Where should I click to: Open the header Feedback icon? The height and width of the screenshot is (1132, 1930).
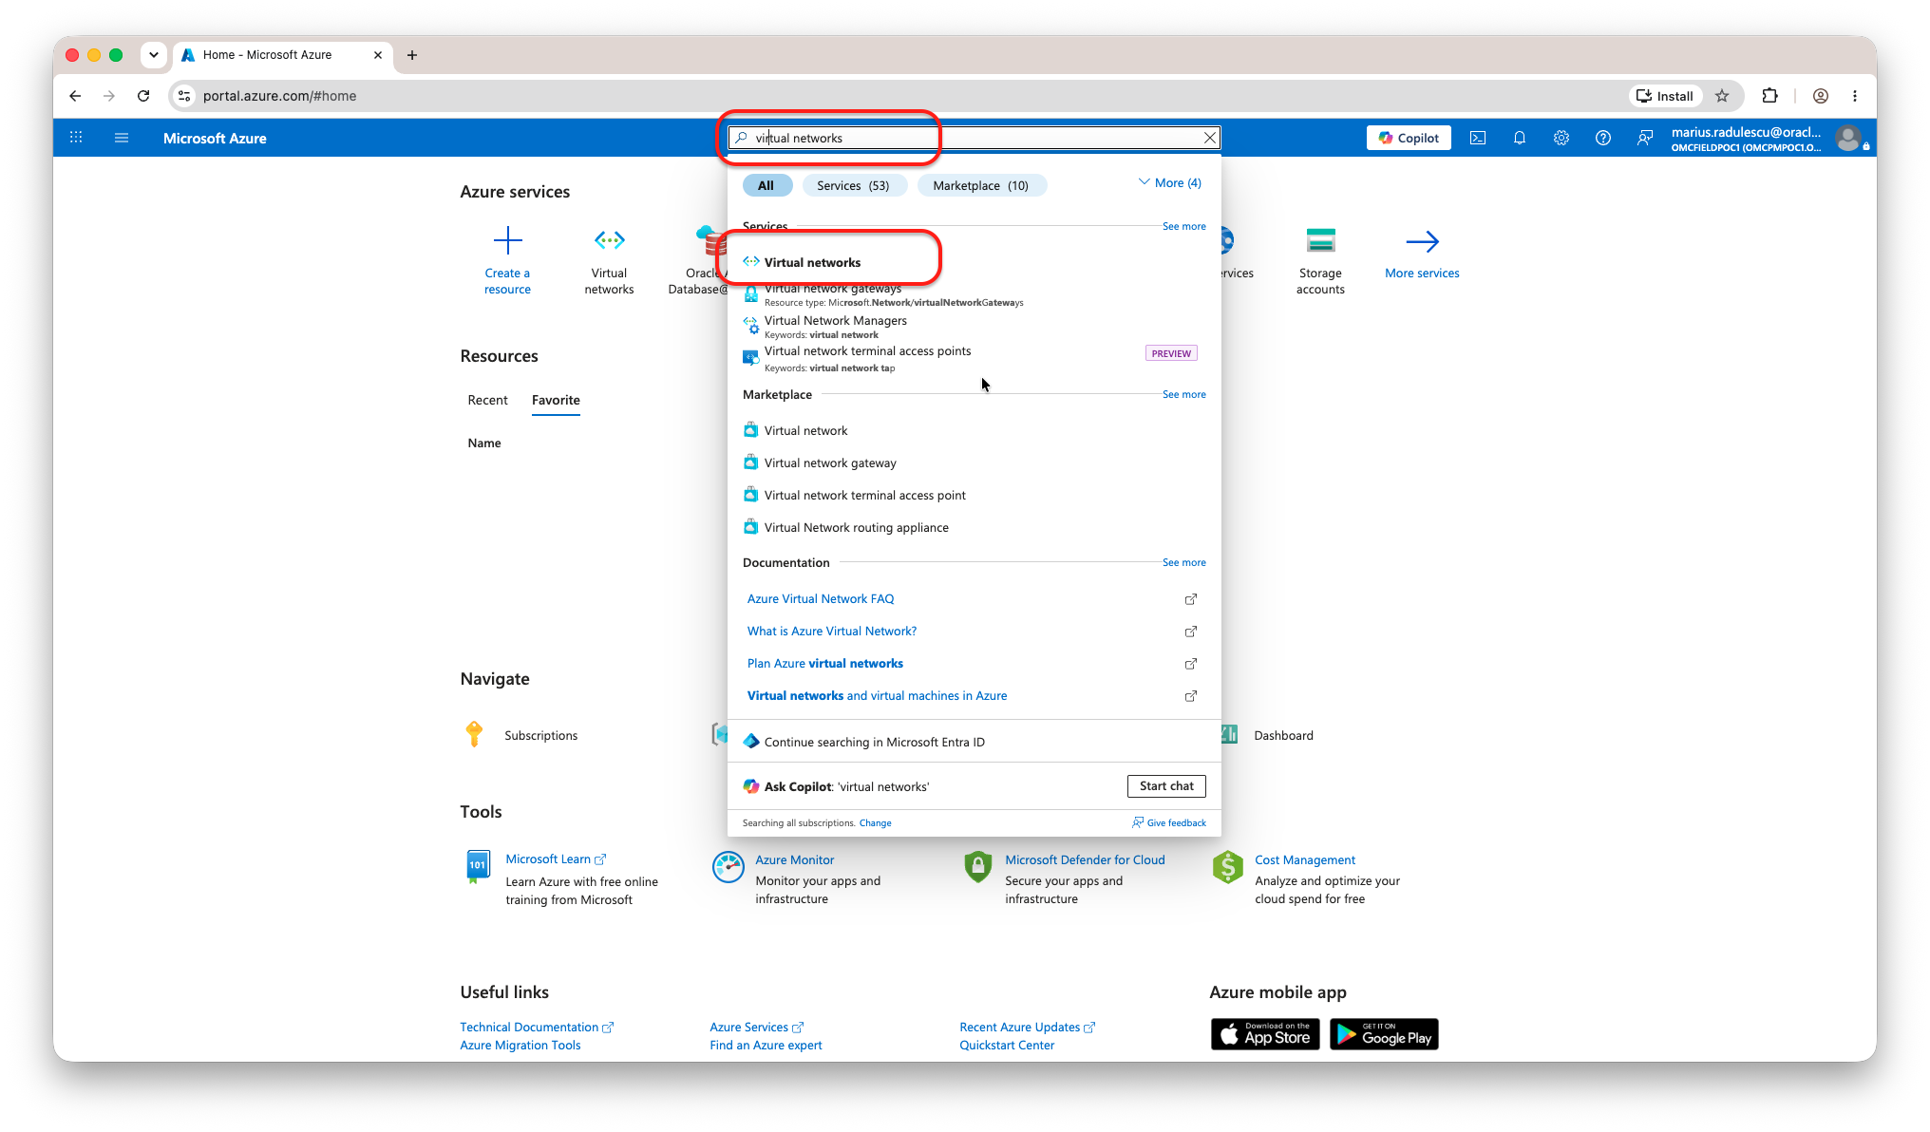coord(1645,138)
